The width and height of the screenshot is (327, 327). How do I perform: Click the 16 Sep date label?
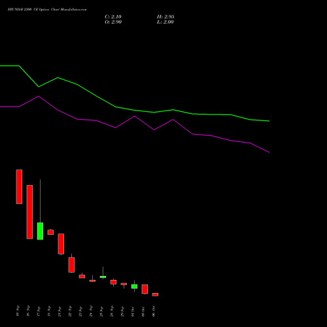pos(28,311)
